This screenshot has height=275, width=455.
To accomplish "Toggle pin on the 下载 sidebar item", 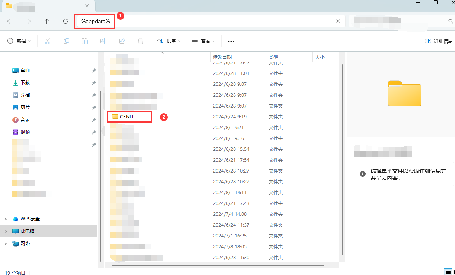I will click(x=94, y=82).
